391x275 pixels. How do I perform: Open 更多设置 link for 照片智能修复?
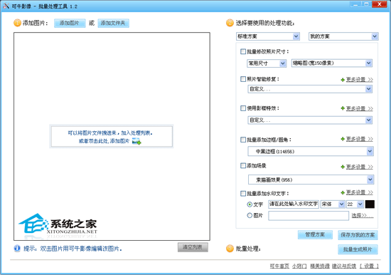[359, 80]
